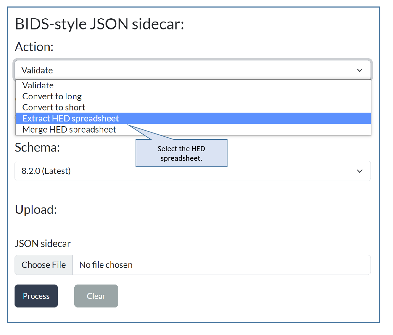393x335 pixels.
Task: Choose Convert to long from the list
Action: pos(52,96)
